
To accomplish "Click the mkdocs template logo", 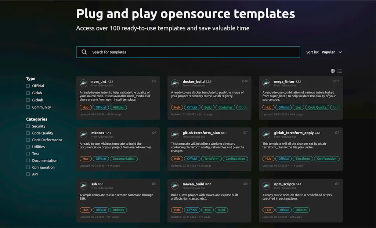I will click(84, 134).
